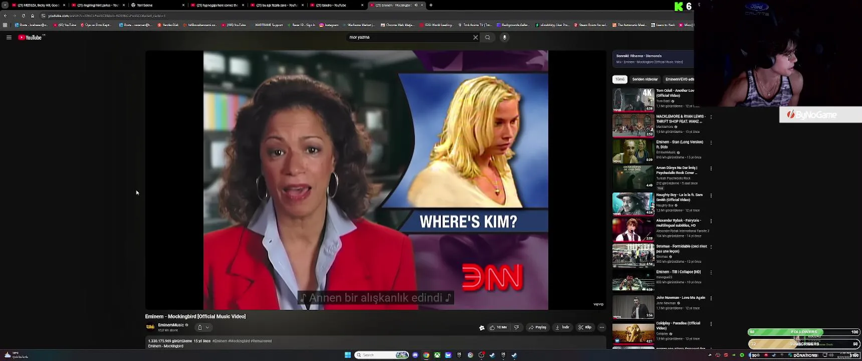
Task: Go to the YouTube home logo
Action: [x=30, y=38]
